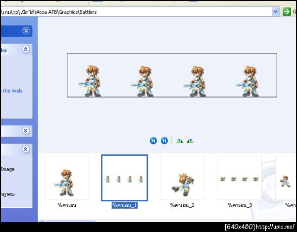Click the file name label %คาเอน_1
The width and height of the screenshot is (297, 232).
coord(124,205)
